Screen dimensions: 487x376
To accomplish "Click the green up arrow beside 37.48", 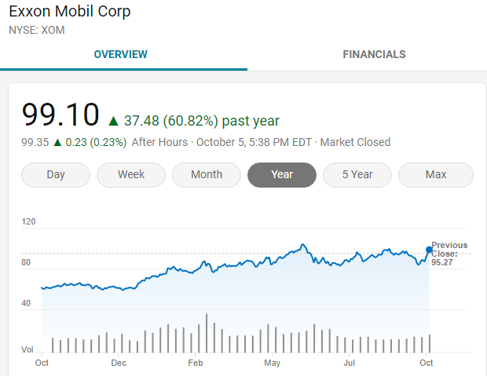I will (x=113, y=121).
